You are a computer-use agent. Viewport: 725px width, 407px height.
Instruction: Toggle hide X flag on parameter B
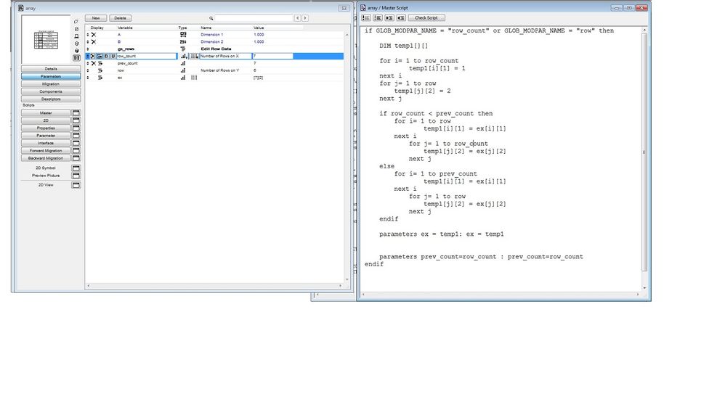click(94, 41)
